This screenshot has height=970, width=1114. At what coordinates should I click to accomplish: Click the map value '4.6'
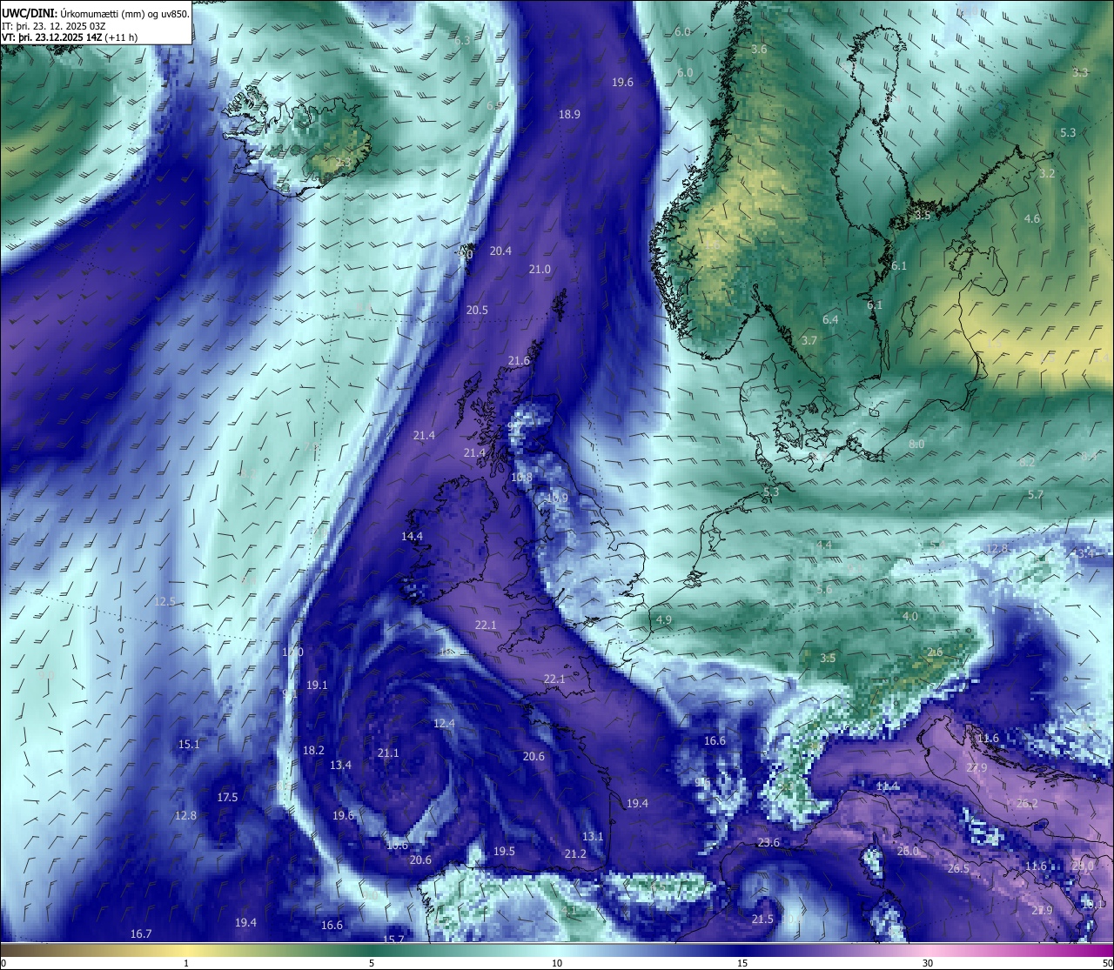tap(1032, 219)
